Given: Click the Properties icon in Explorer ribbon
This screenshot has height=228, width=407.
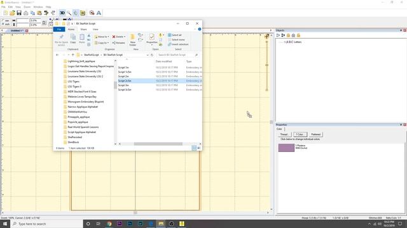Looking at the screenshot, I should pyautogui.click(x=151, y=37).
